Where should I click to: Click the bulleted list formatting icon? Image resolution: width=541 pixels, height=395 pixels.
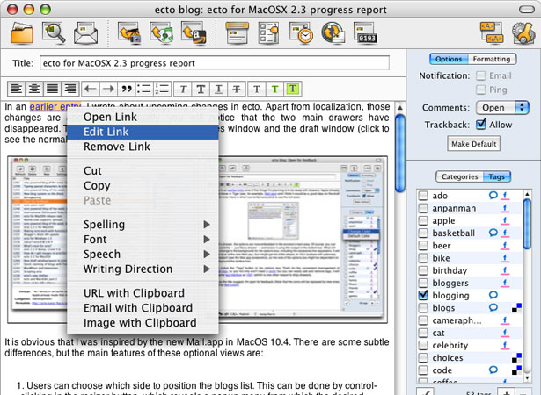coord(143,90)
